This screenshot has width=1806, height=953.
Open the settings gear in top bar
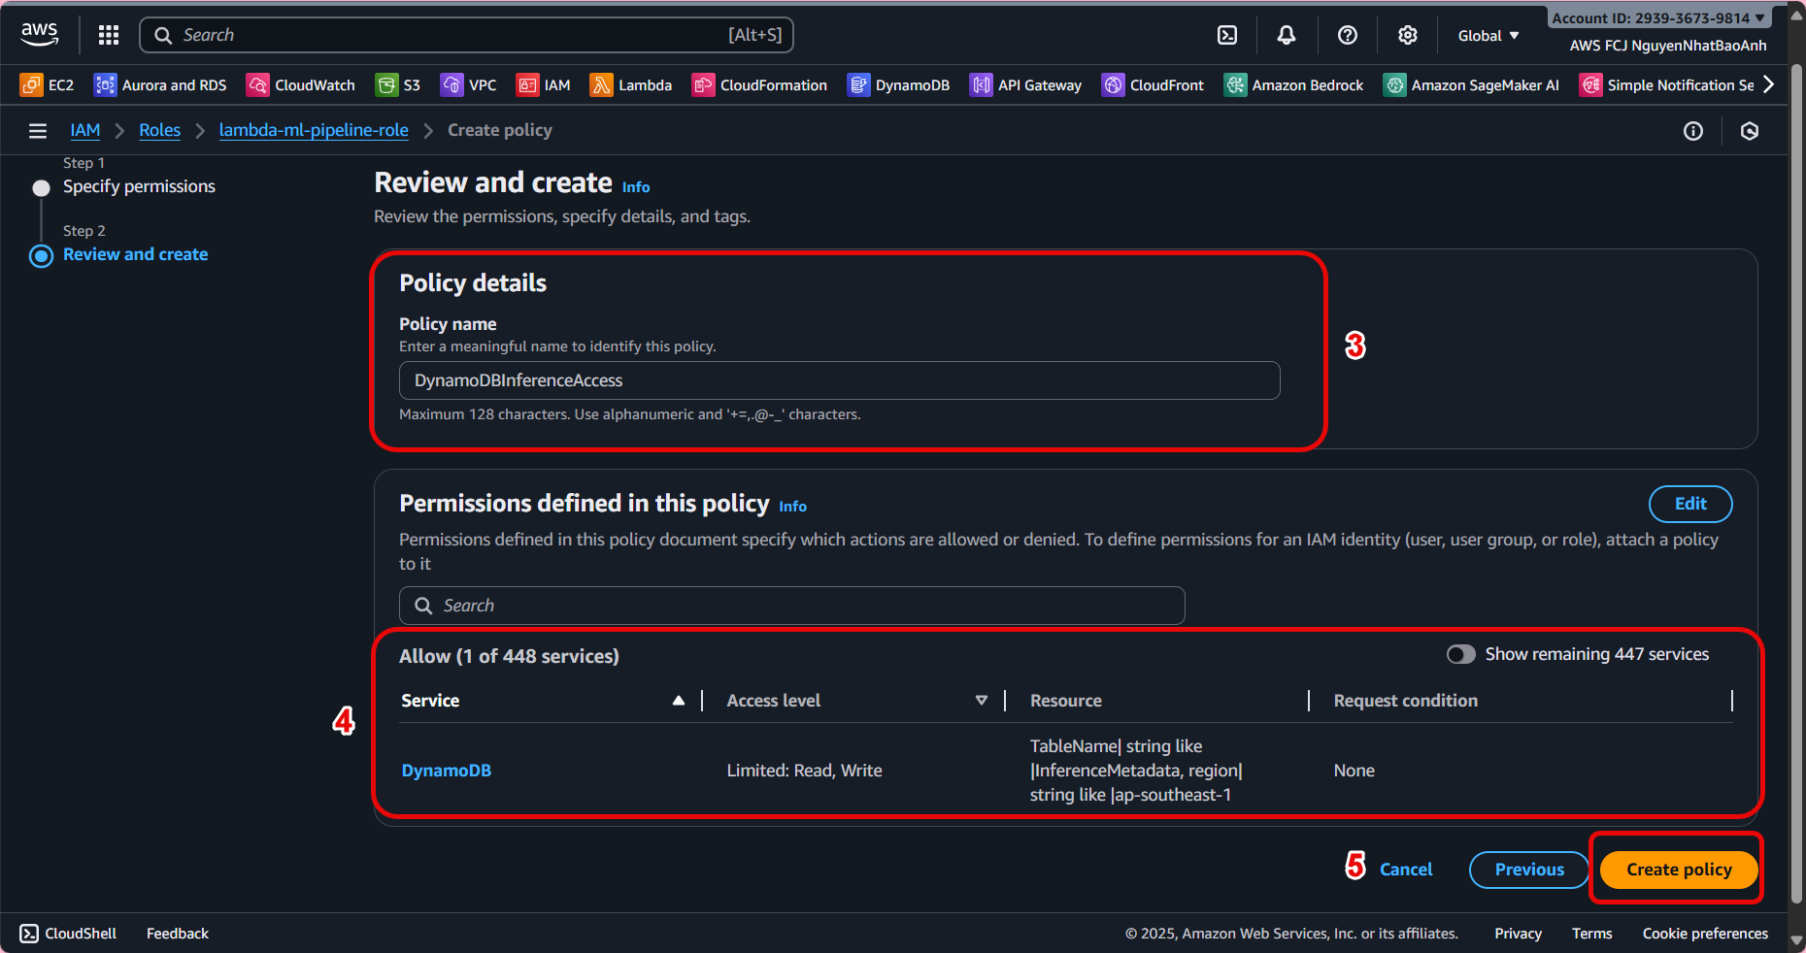click(1408, 35)
